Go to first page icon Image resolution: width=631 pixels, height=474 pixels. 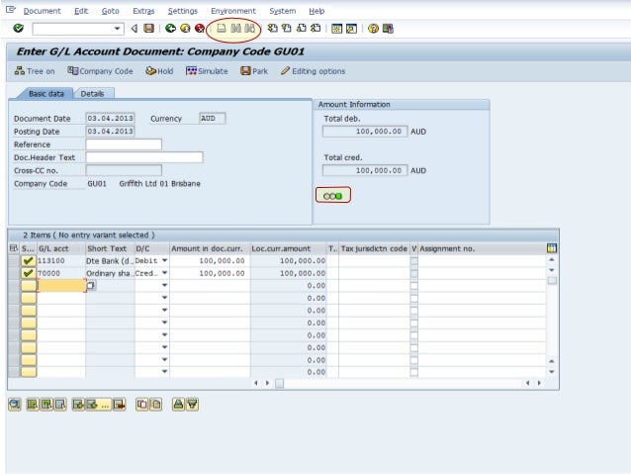tap(272, 28)
